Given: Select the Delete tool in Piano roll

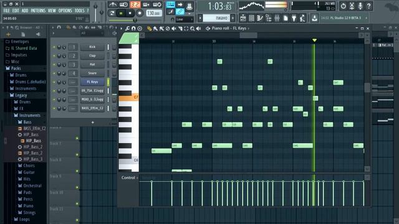Looking at the screenshot, I should [x=168, y=29].
